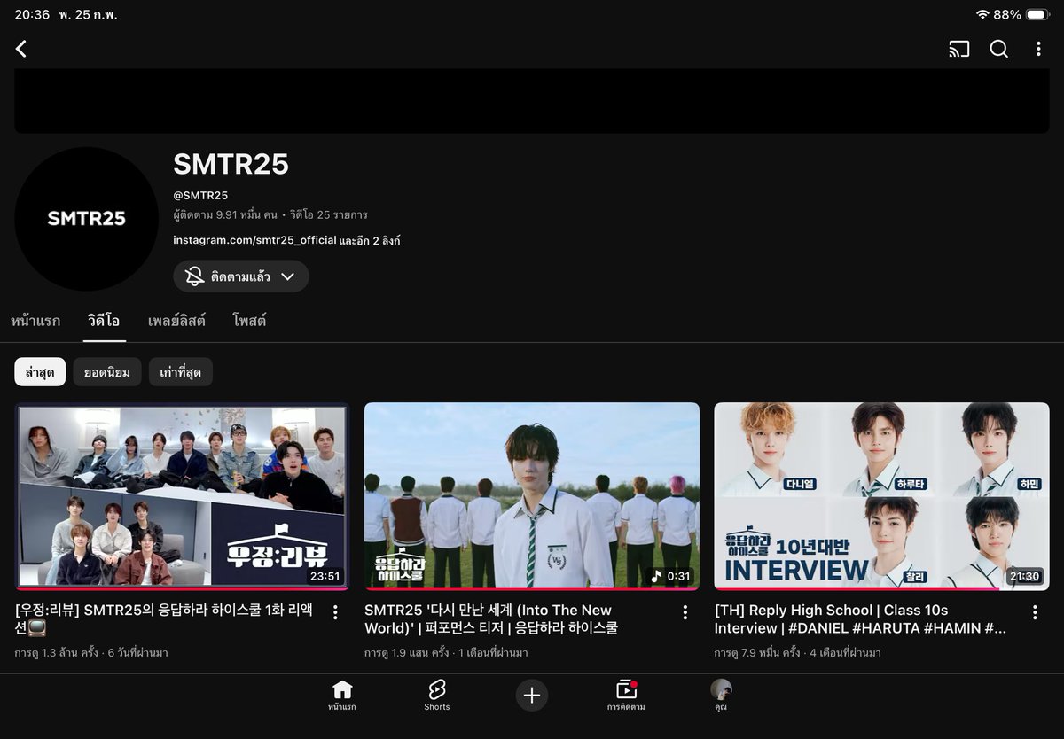Expand the ติดตามแล้ว button chevron

(x=286, y=276)
